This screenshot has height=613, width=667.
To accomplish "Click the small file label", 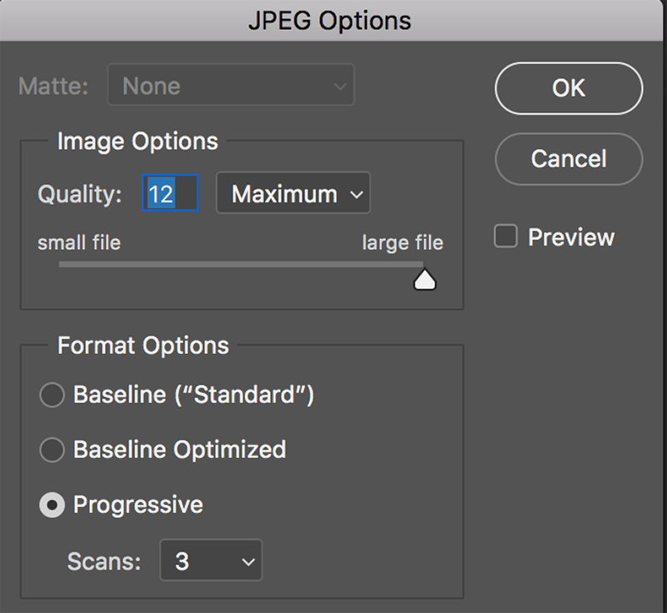I will [x=78, y=242].
